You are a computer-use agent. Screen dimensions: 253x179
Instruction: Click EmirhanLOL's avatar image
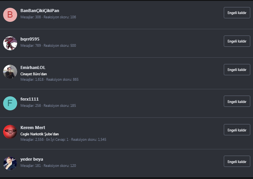click(x=10, y=72)
